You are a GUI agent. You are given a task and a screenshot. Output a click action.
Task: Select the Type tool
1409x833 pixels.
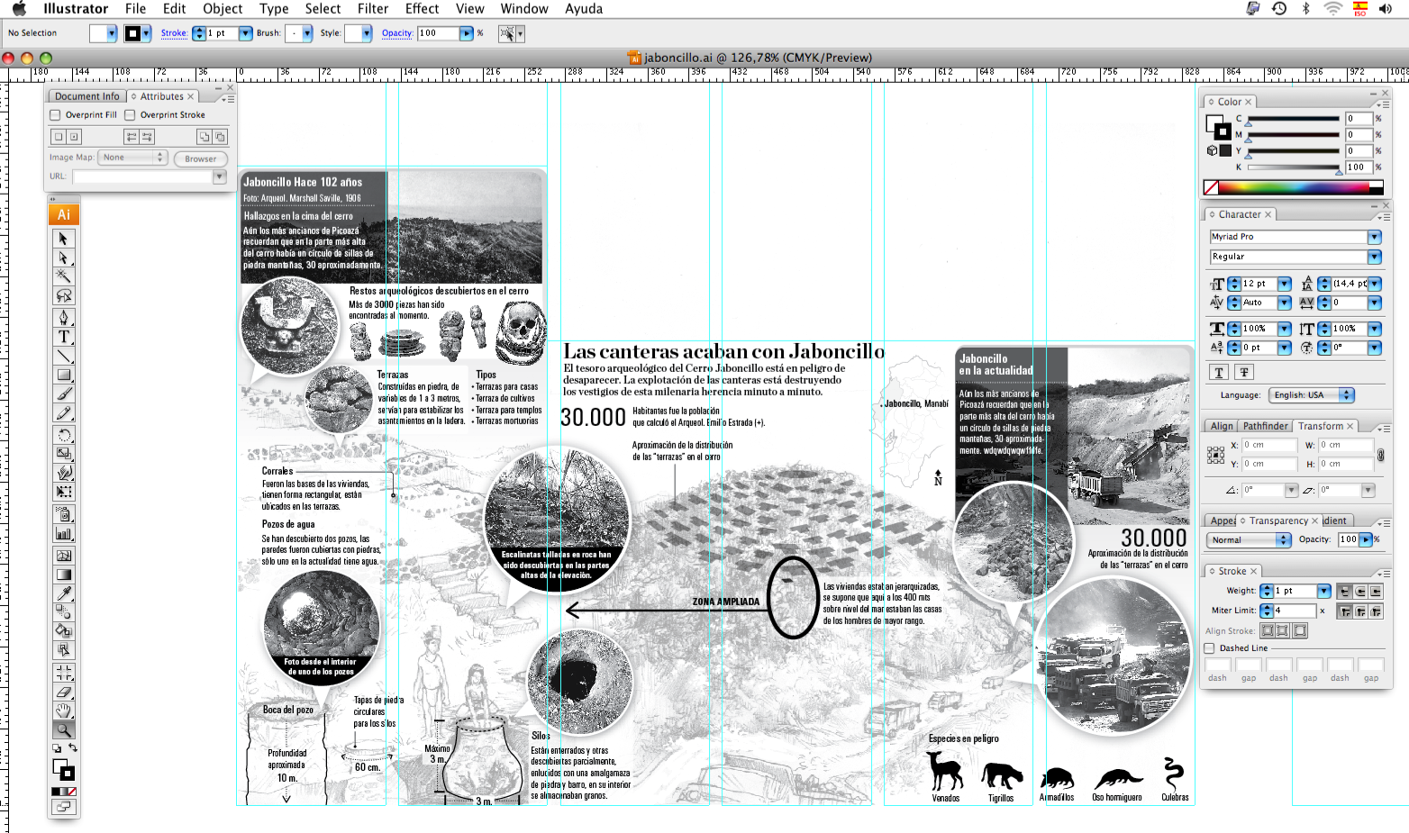click(x=63, y=337)
